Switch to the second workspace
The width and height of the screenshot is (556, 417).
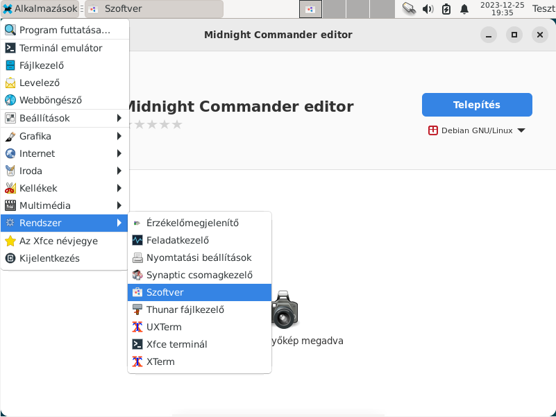(334, 9)
